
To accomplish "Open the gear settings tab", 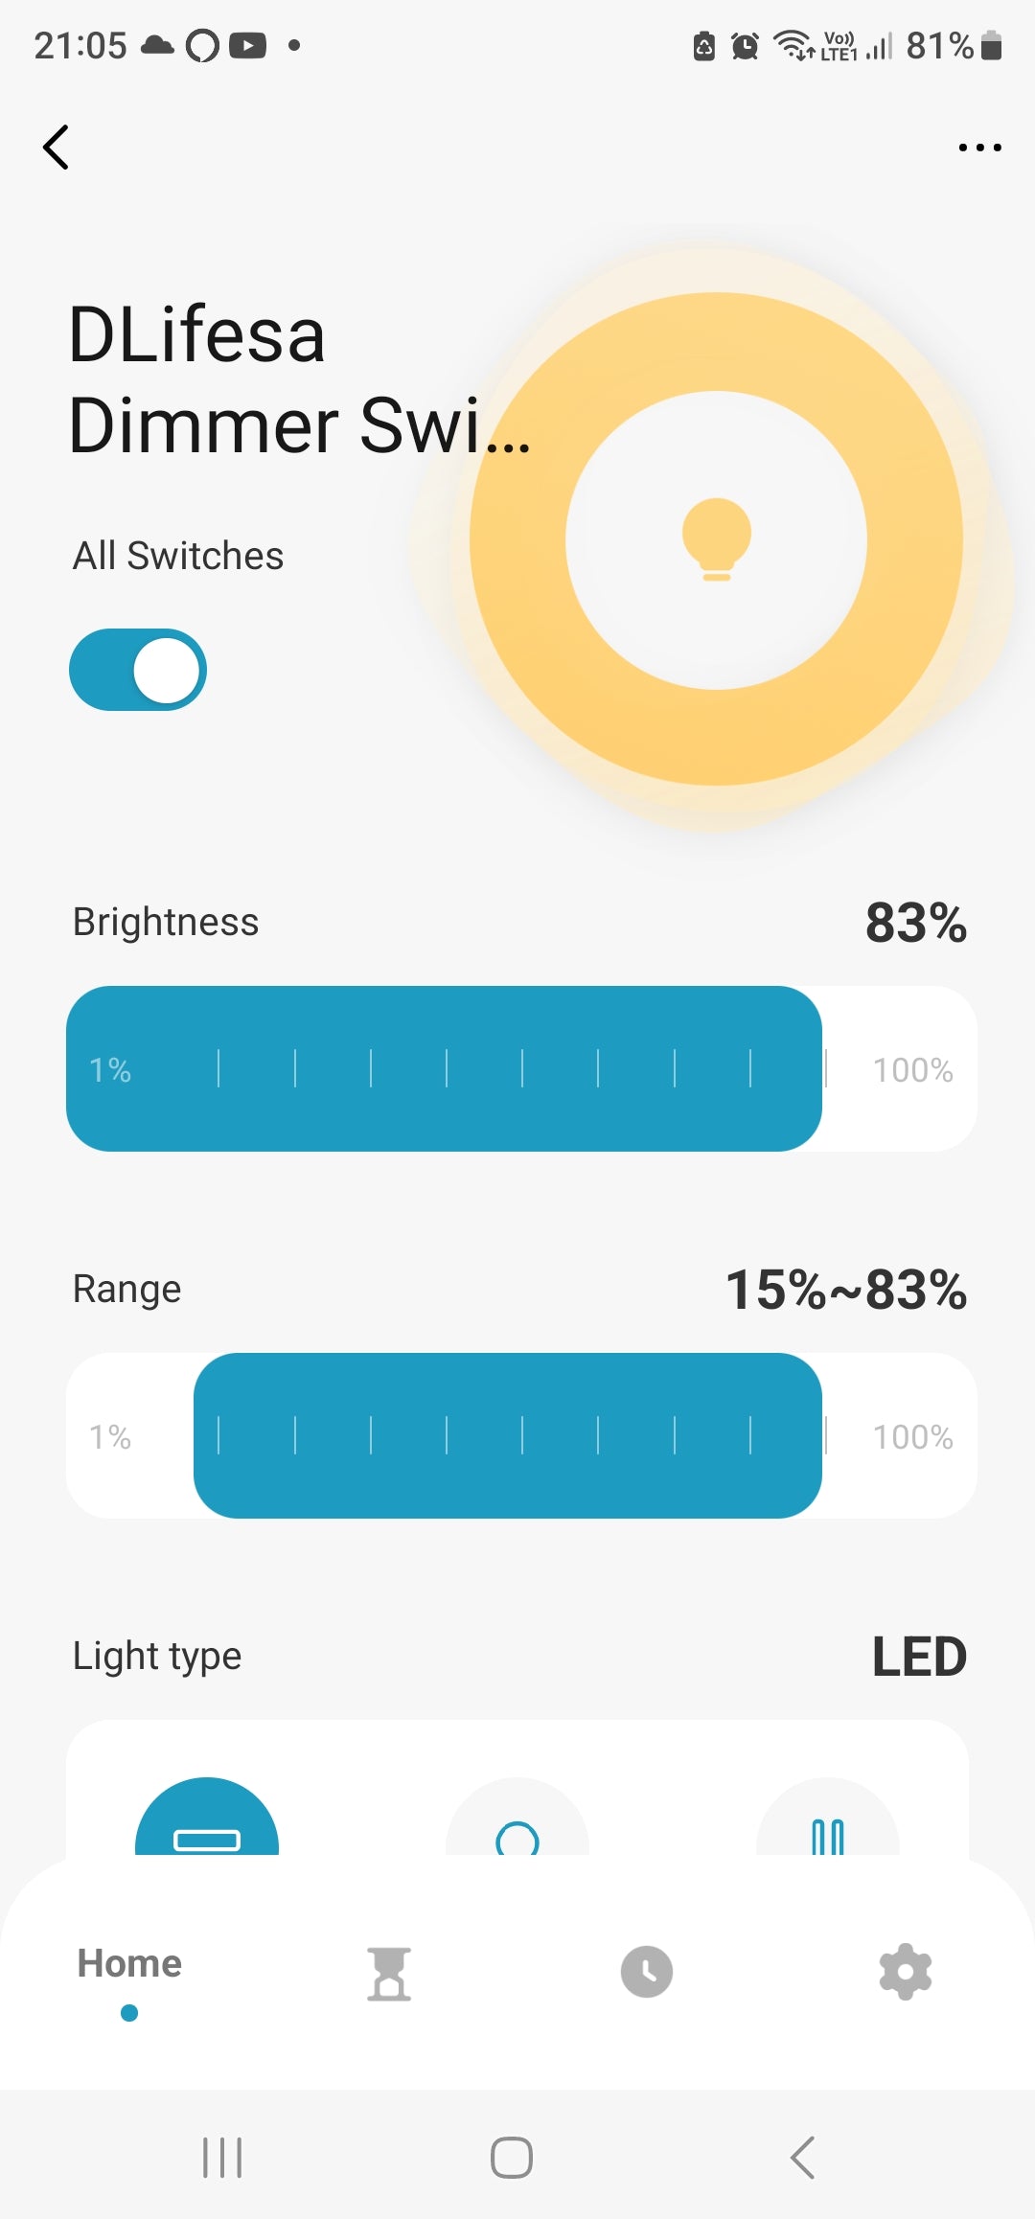I will 906,1972.
